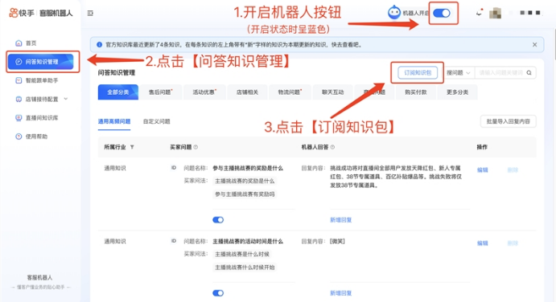Screen dimensions: 556x302
Task: Switch to the 自定义问题 tab
Action: (x=156, y=121)
